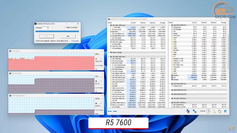Click the Average column header in right sensor pane

(x=224, y=22)
